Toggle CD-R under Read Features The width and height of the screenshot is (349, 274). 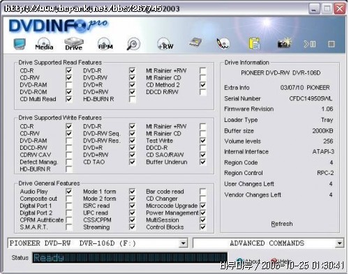69,70
